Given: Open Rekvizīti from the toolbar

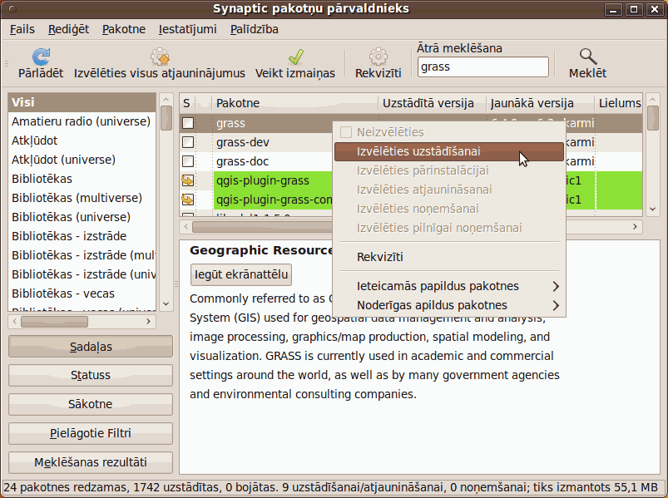Looking at the screenshot, I should (379, 63).
